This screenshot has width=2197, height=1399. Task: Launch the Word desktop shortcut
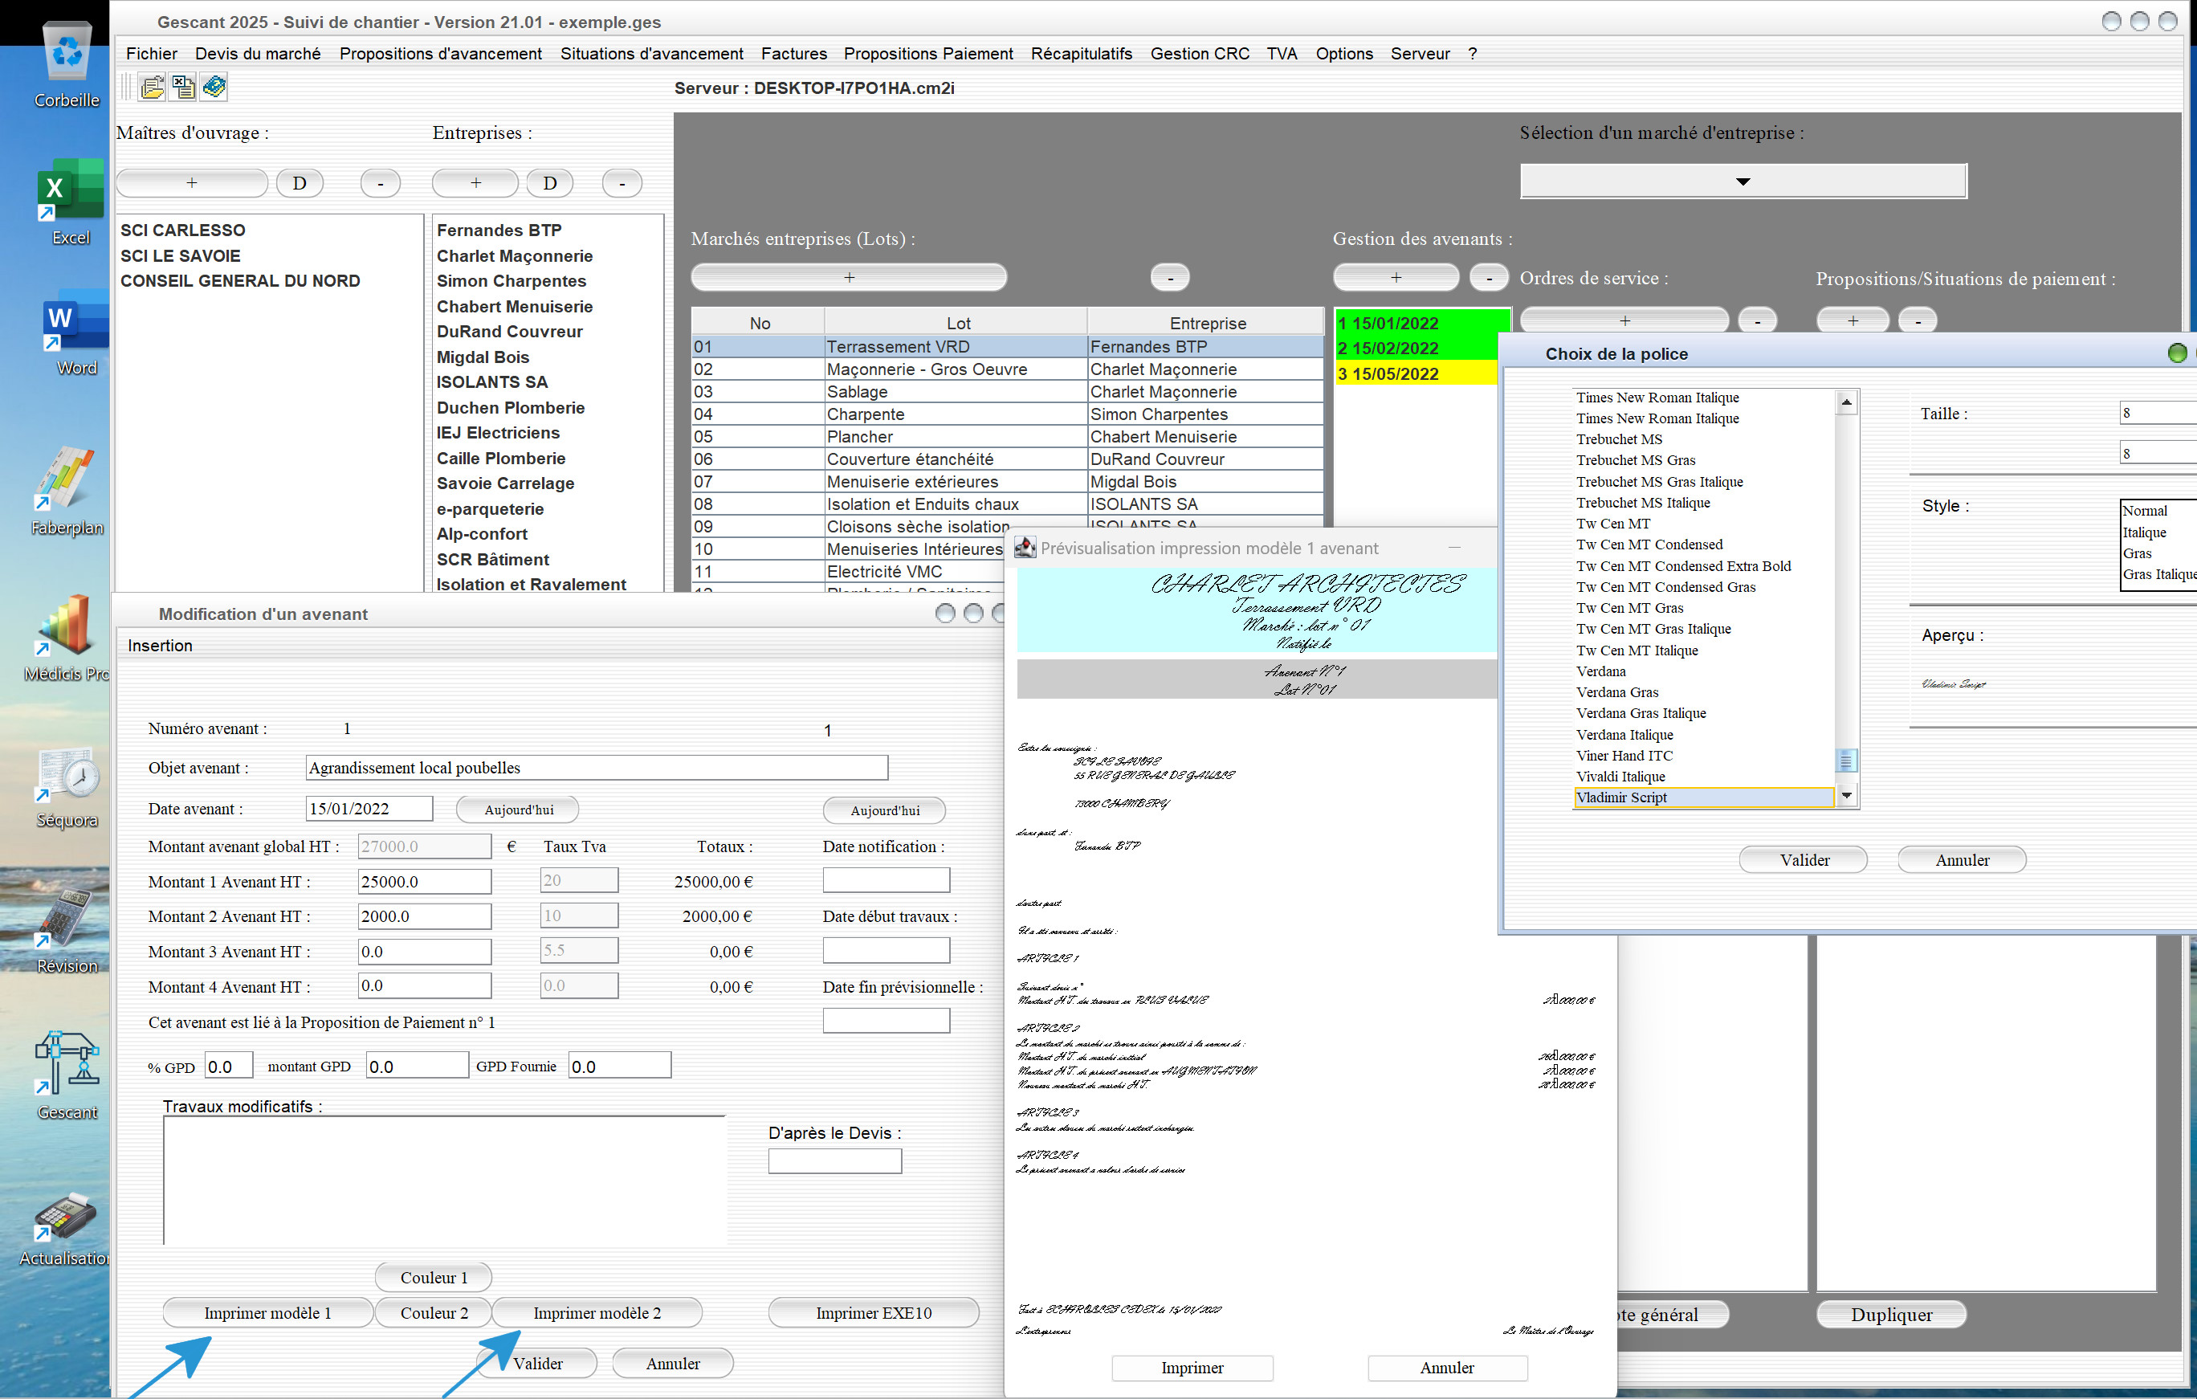(74, 333)
